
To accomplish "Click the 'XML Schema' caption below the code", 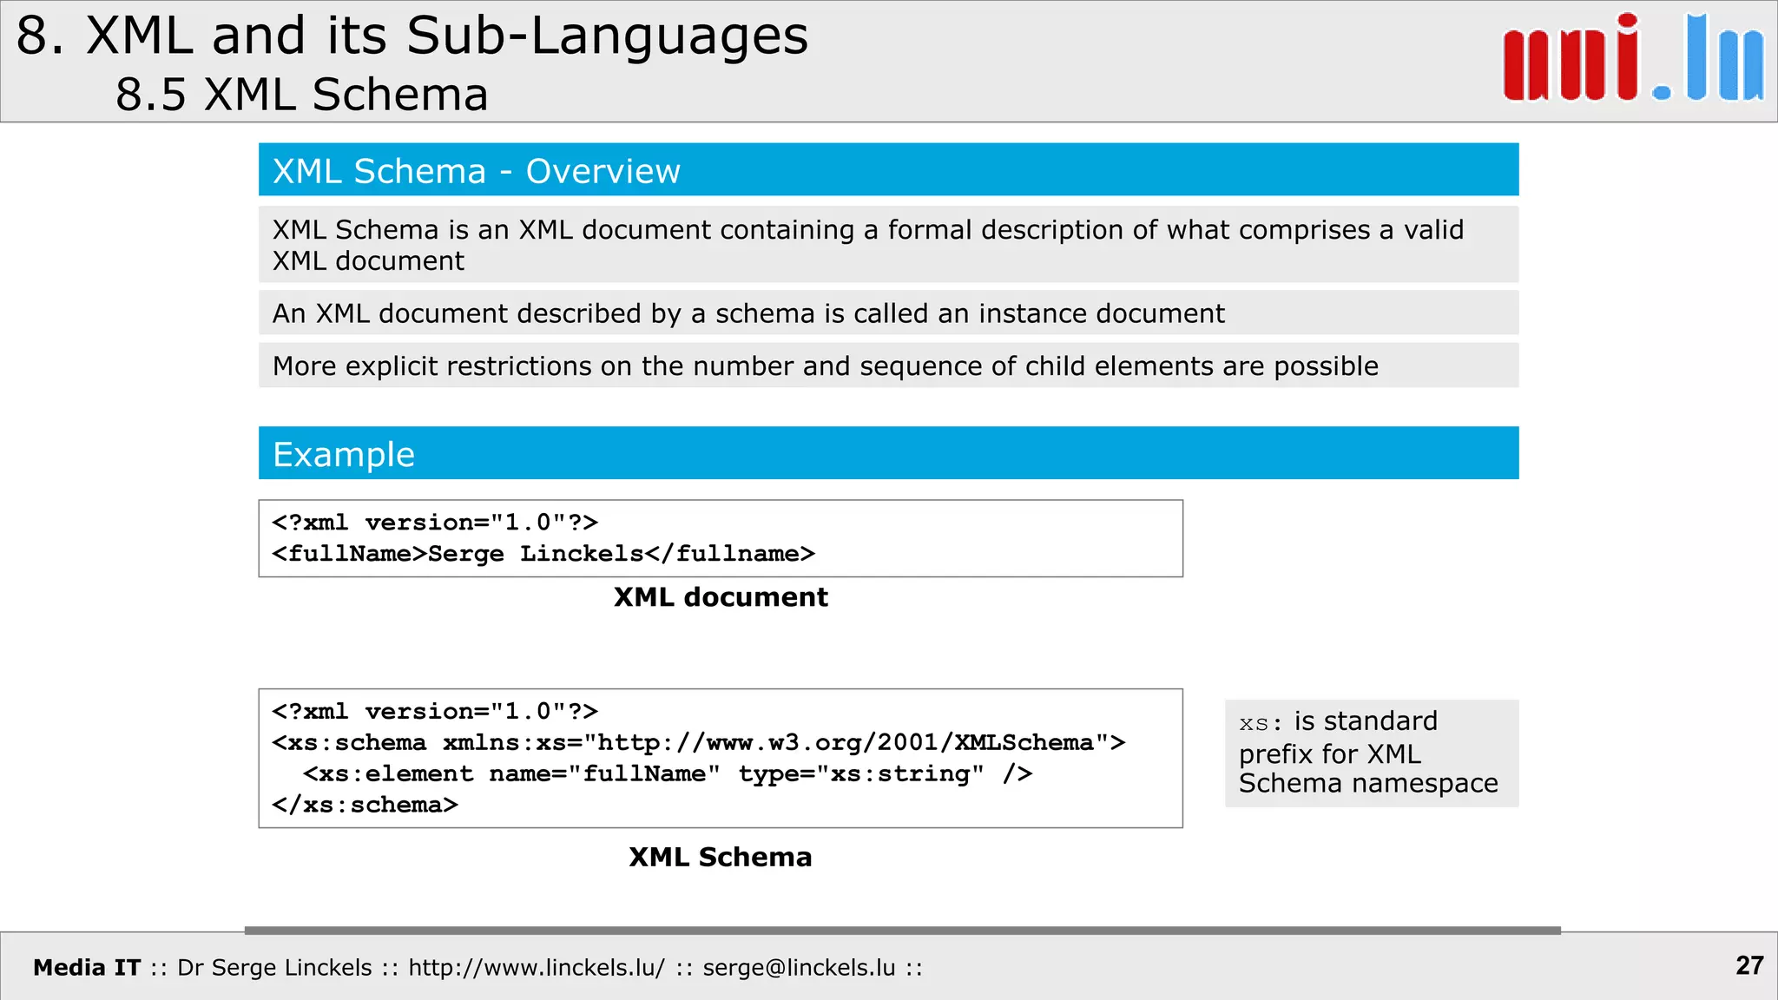I will pos(721,857).
